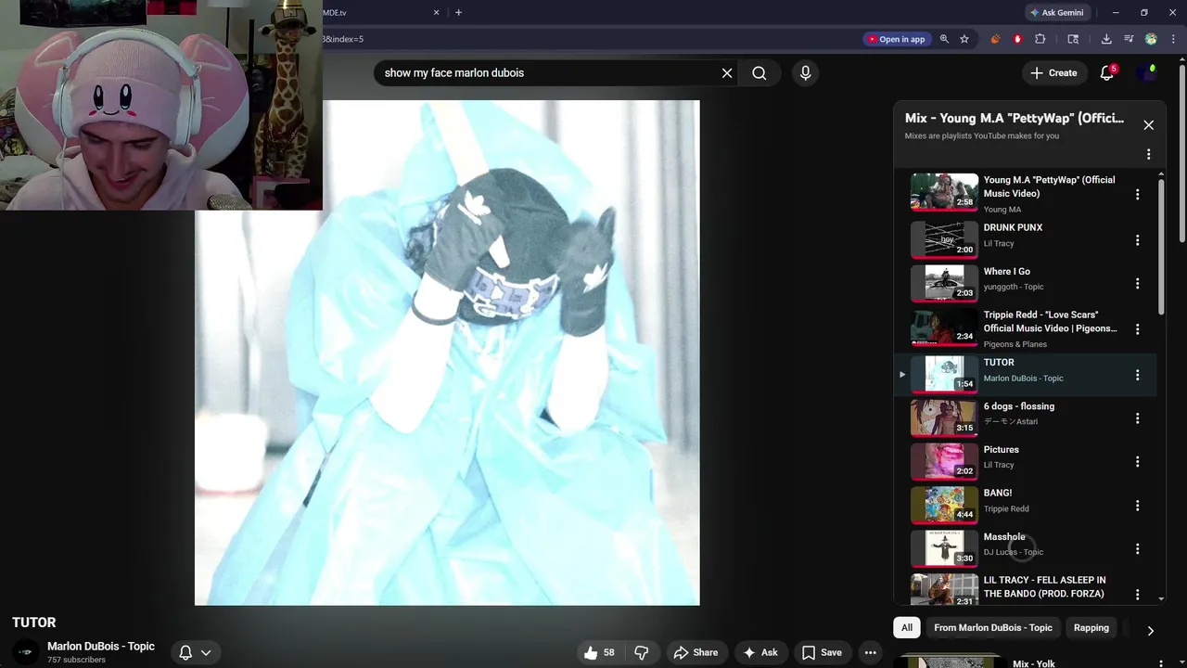The image size is (1187, 668).
Task: Select From Marlon DuBois - Topic chip
Action: click(x=993, y=628)
